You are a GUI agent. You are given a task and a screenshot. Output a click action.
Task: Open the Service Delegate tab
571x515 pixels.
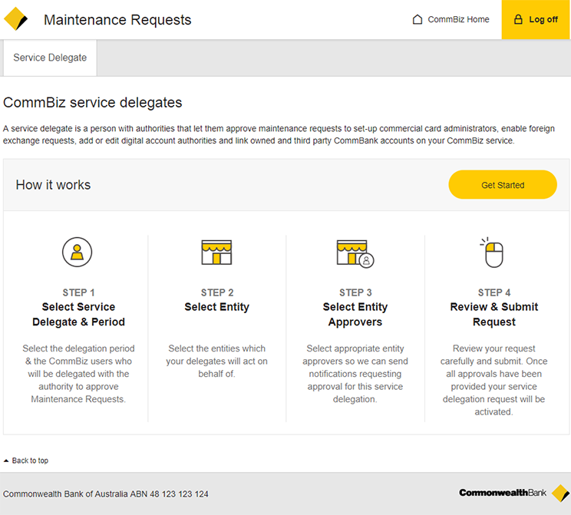(50, 58)
